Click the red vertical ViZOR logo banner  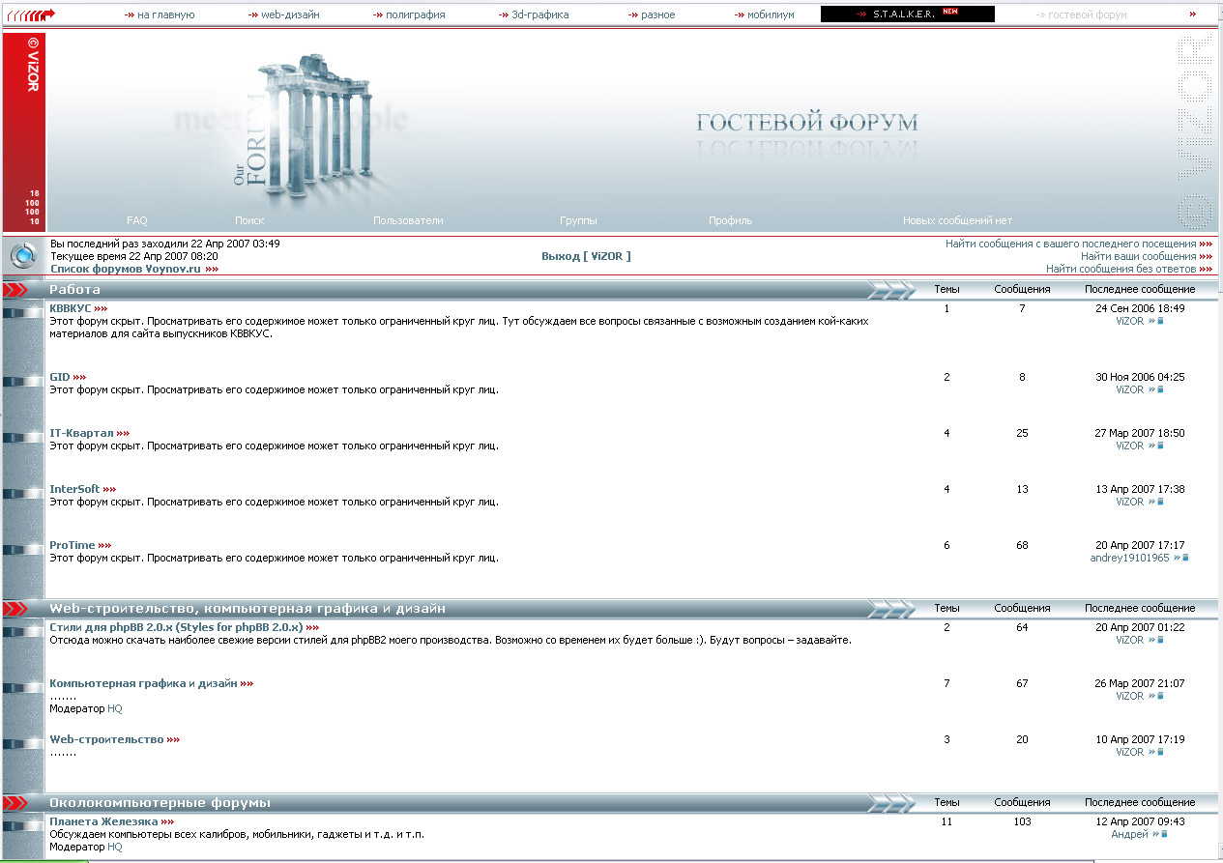coord(24,130)
